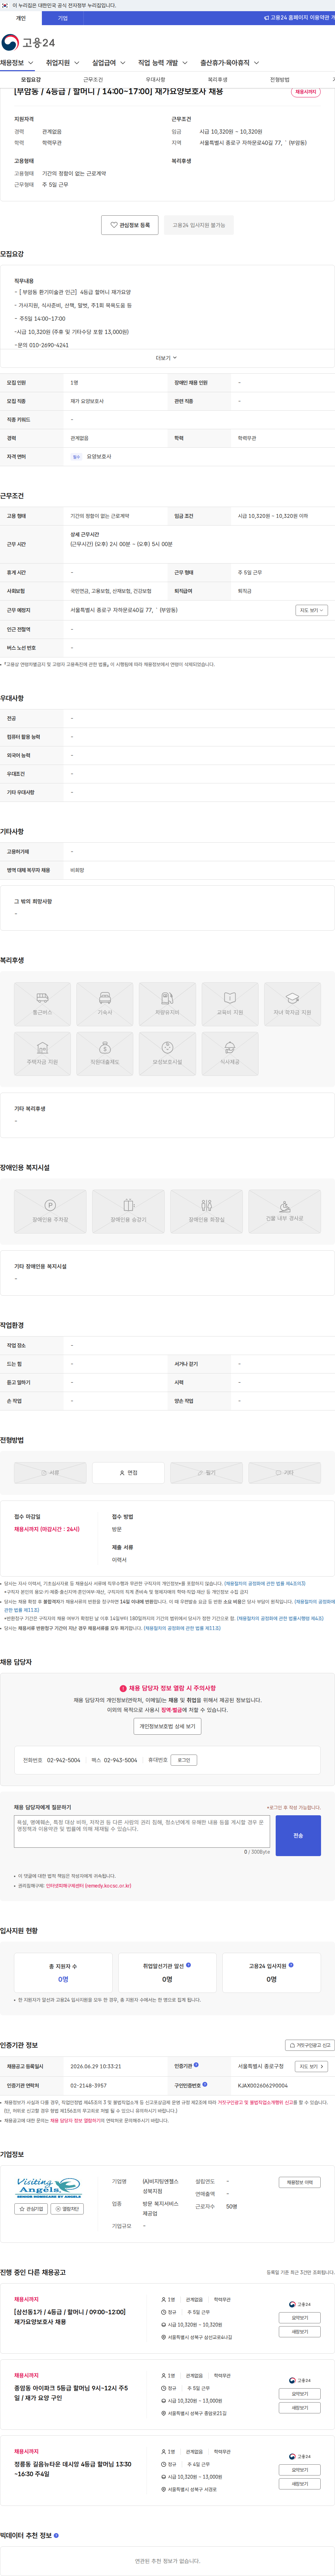Open 지도 보기 beside 서울특별시 종로구청

point(311,2066)
